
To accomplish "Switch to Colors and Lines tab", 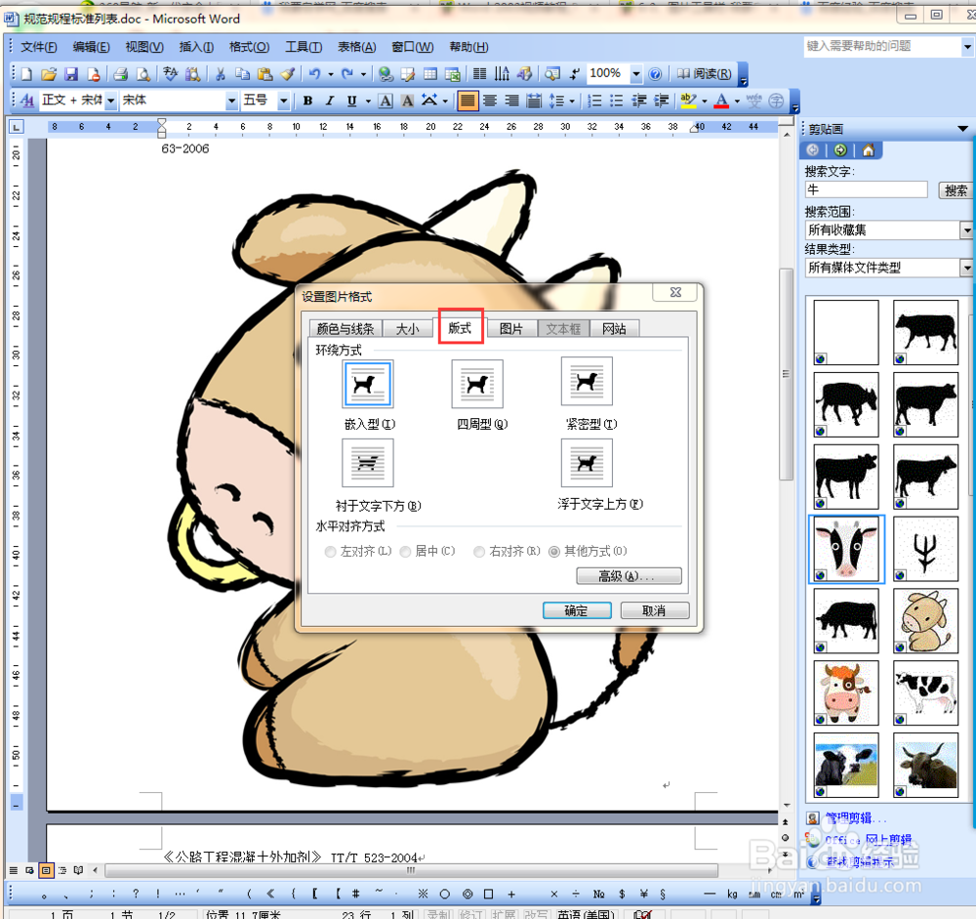I will (346, 328).
